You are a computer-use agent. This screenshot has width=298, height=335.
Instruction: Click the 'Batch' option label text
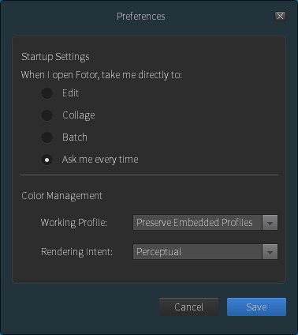[75, 137]
